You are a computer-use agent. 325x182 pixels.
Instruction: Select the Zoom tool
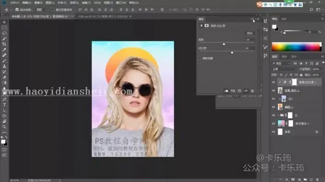click(x=4, y=127)
